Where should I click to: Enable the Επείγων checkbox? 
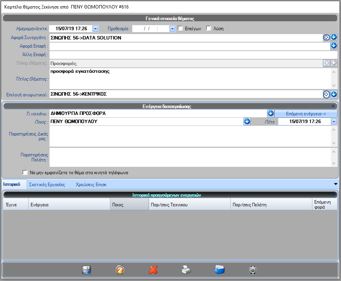point(180,28)
